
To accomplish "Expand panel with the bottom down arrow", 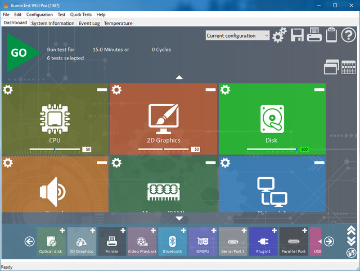I will pos(179,218).
